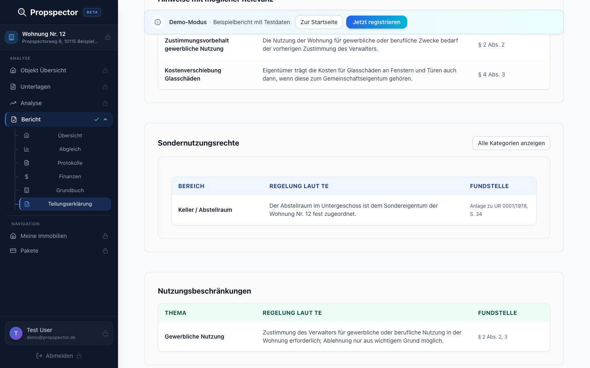Click the file icon of Teilungserklärung
The height and width of the screenshot is (368, 590).
pyautogui.click(x=27, y=204)
